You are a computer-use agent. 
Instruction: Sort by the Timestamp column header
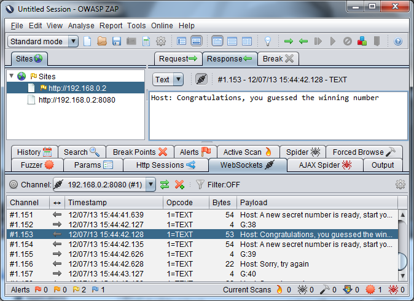(114, 203)
